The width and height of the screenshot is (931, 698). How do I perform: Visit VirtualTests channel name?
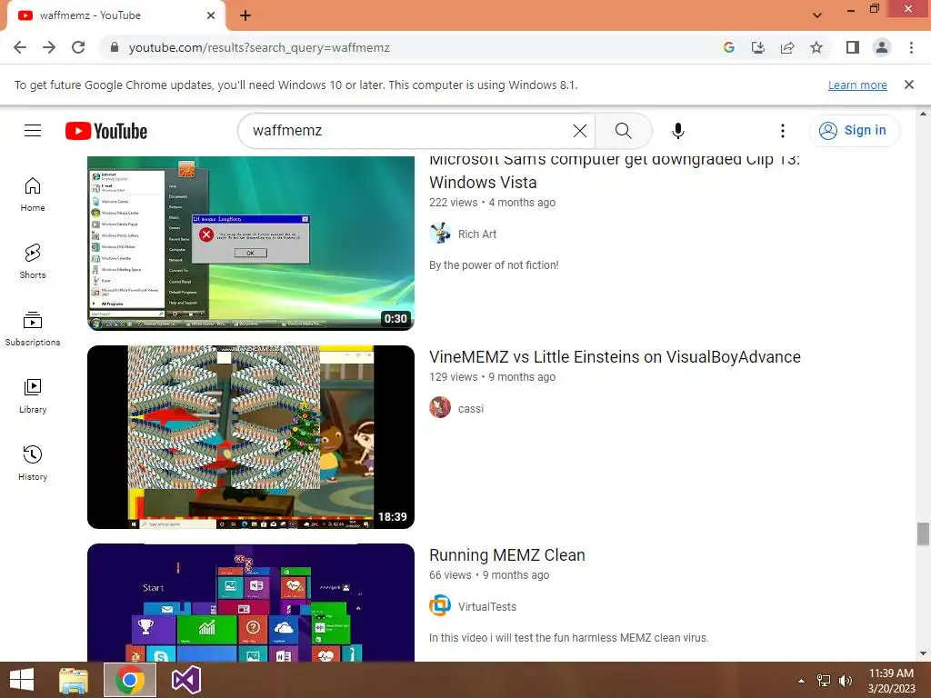[x=487, y=606]
